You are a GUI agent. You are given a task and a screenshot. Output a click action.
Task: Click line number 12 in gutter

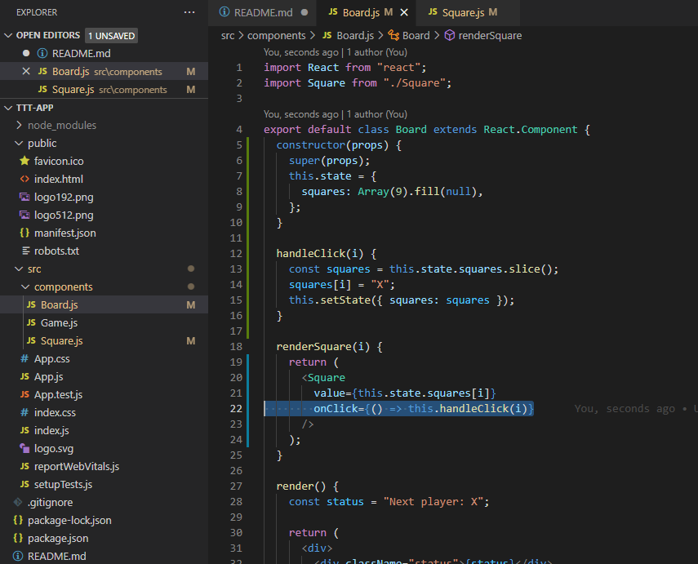point(236,253)
